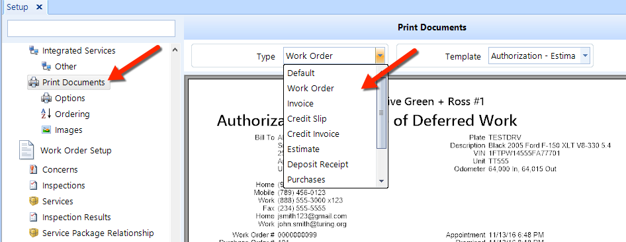Image resolution: width=626 pixels, height=242 pixels.
Task: Click the icon beside Inspections
Action: pos(34,185)
